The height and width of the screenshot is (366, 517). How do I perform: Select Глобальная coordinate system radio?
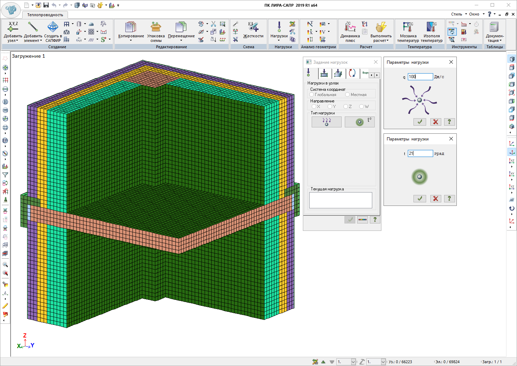pyautogui.click(x=312, y=95)
